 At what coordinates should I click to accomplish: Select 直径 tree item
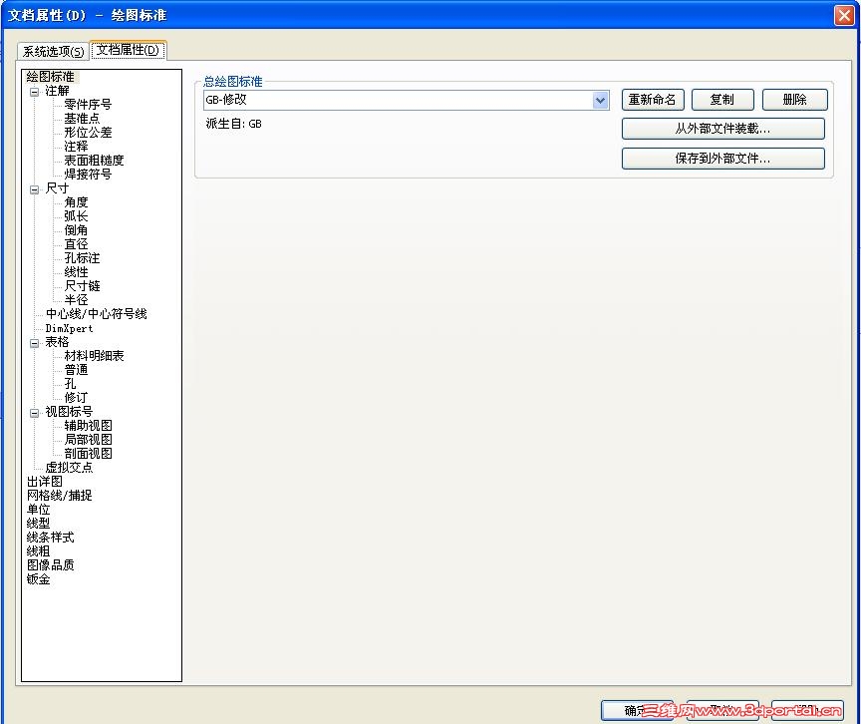[76, 244]
